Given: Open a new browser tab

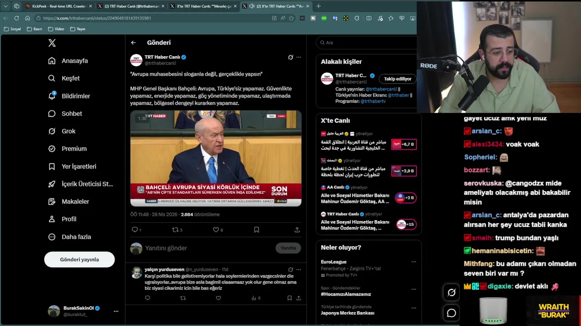Looking at the screenshot, I should pyautogui.click(x=318, y=6).
